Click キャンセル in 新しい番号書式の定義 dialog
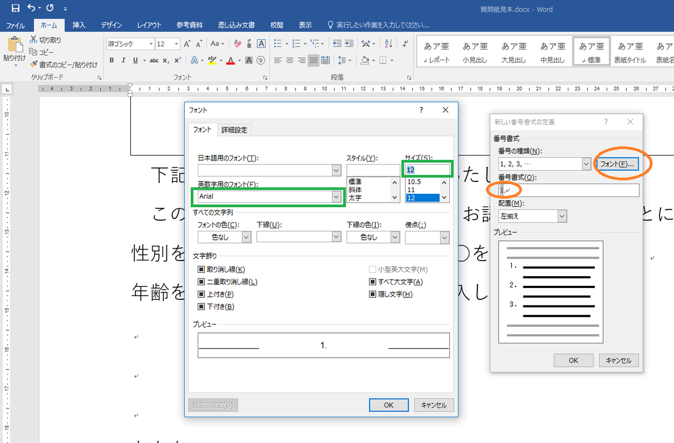Screen dimensions: 674x443 [619, 360]
